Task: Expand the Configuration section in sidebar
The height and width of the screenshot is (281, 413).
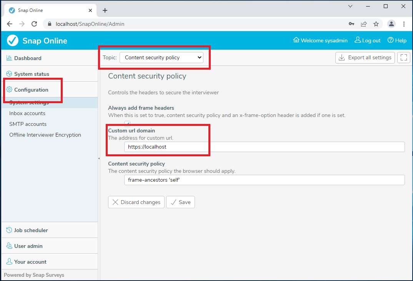Action: 31,90
